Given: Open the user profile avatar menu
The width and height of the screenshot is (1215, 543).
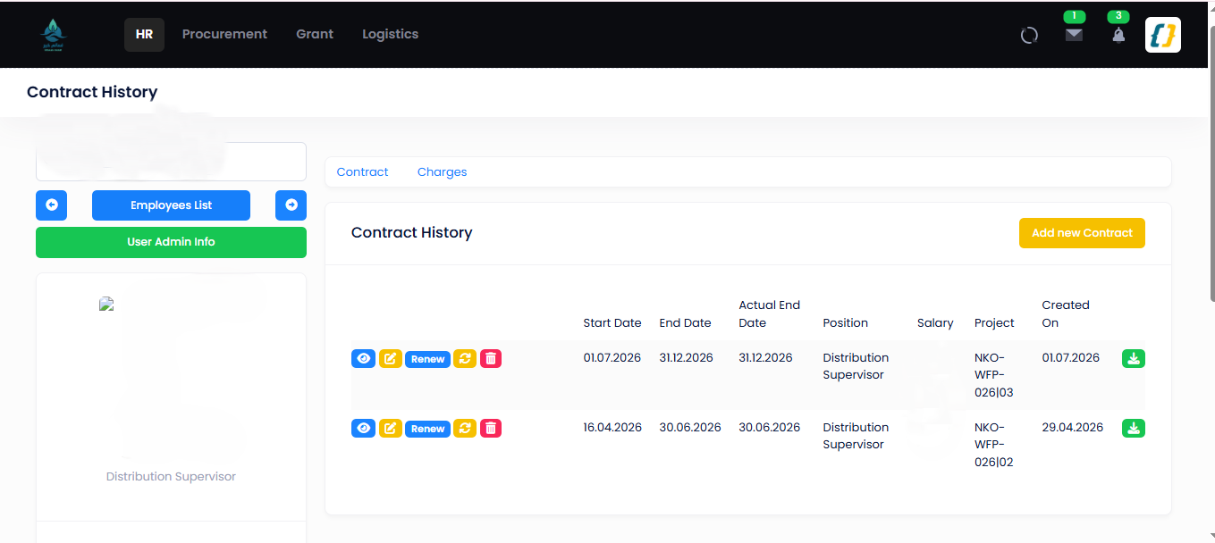Looking at the screenshot, I should tap(1163, 35).
